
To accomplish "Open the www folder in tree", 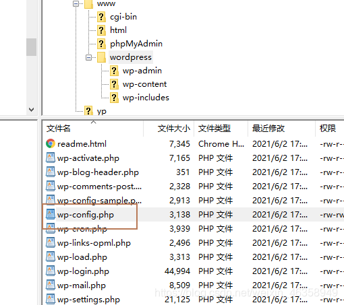I will point(106,3).
